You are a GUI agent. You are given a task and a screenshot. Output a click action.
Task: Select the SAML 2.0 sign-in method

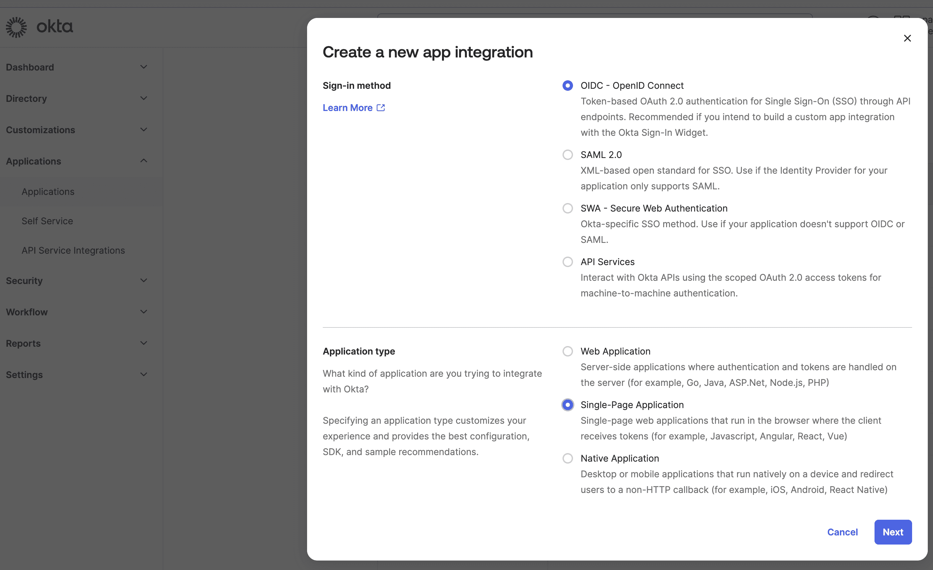tap(567, 154)
